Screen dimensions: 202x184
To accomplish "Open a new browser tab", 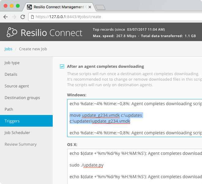I will pos(100,7).
